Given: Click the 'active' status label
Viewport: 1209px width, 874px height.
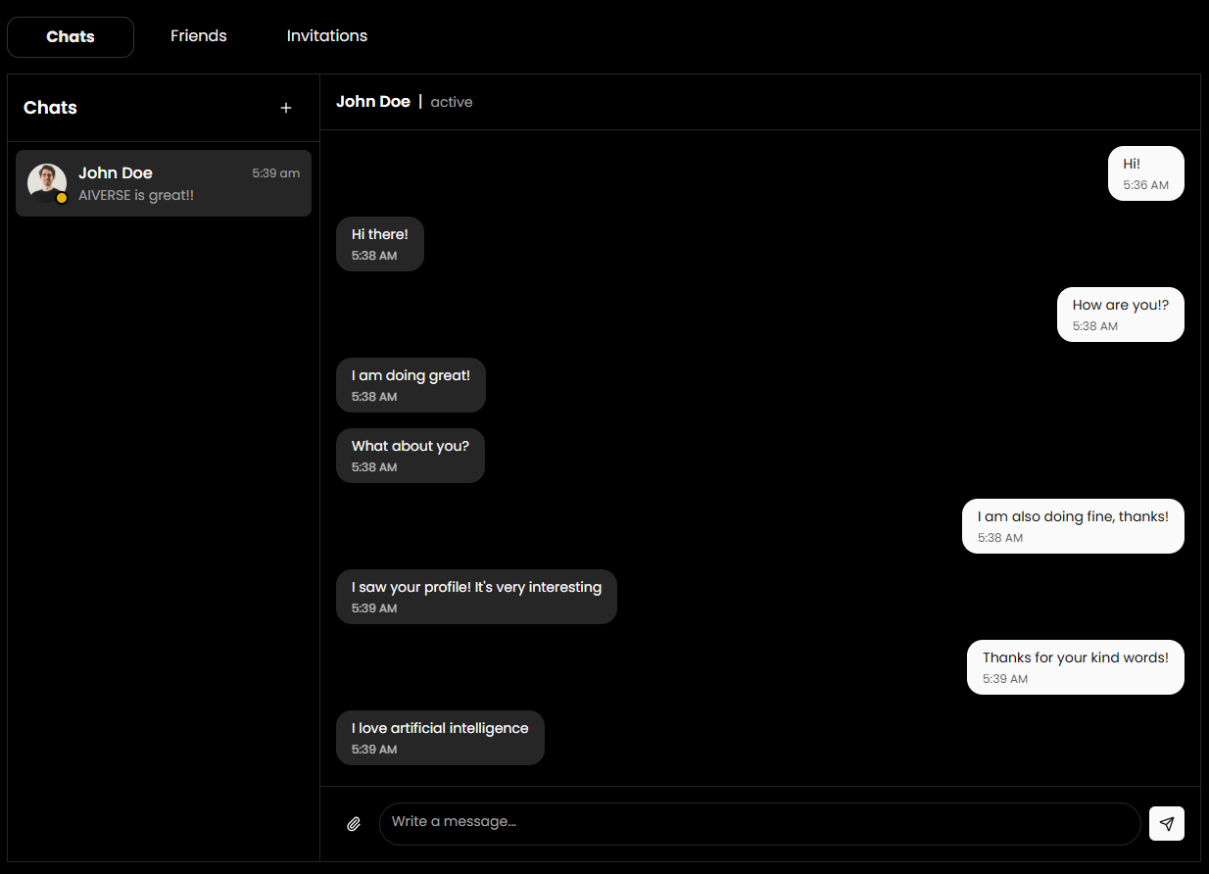Looking at the screenshot, I should coord(451,102).
